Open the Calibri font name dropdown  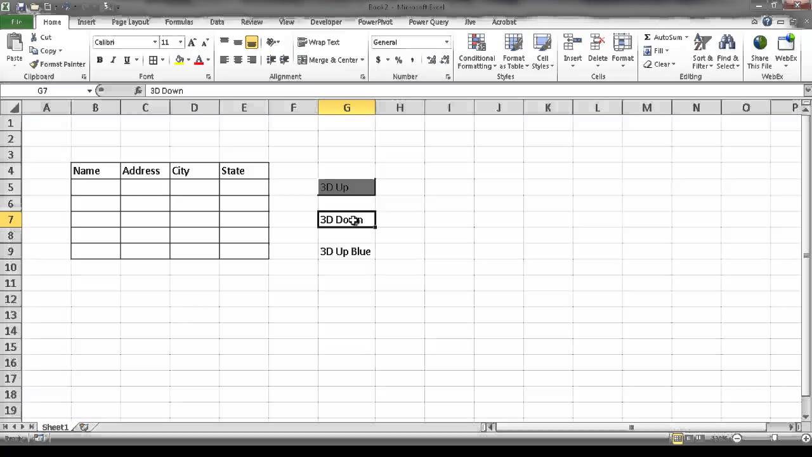(x=155, y=43)
